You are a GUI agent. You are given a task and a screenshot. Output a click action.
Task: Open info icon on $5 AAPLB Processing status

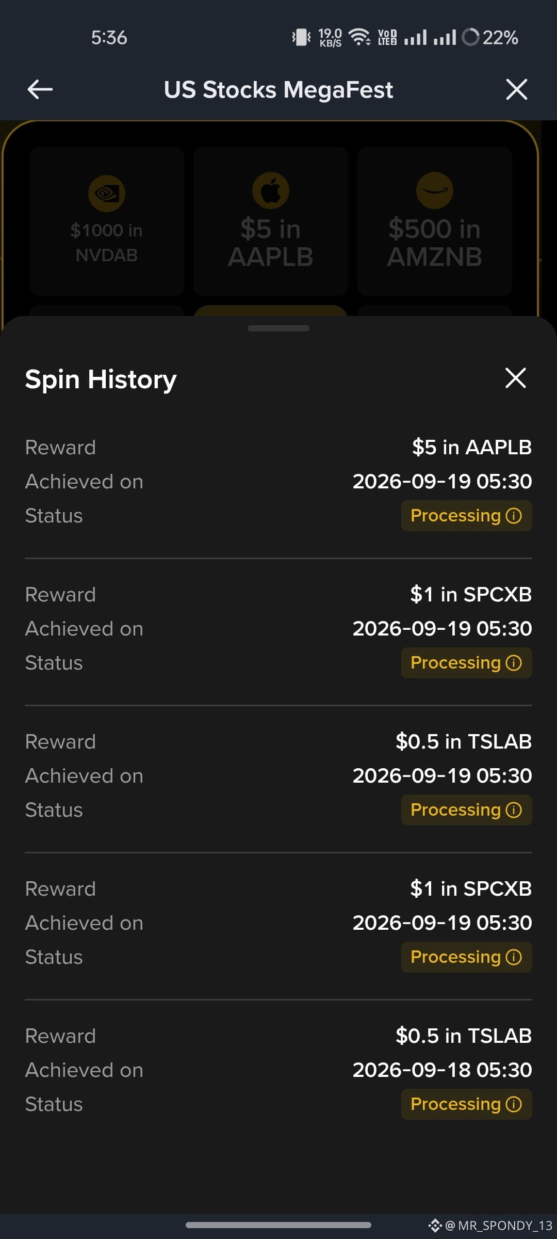pyautogui.click(x=514, y=516)
